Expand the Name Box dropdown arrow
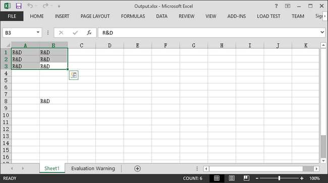Image resolution: width=328 pixels, height=183 pixels. click(38, 33)
